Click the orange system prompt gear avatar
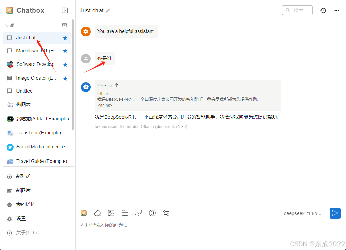The width and height of the screenshot is (346, 250). (86, 32)
